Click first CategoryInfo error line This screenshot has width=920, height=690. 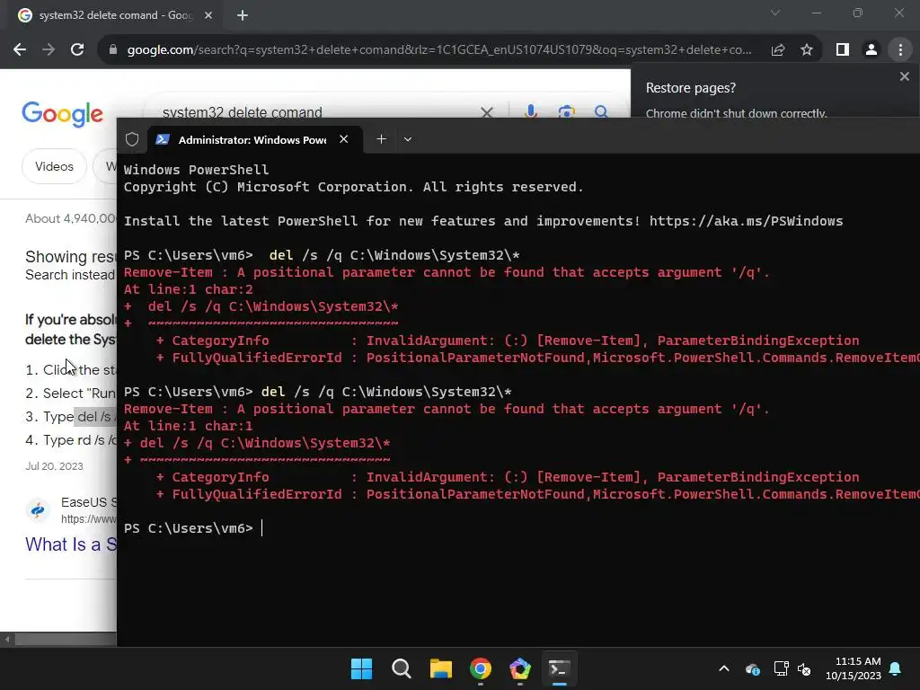[508, 341]
